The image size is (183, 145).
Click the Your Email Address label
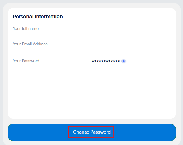(30, 44)
